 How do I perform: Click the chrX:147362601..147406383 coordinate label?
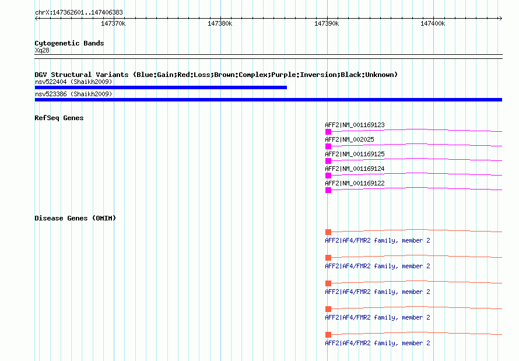point(79,13)
